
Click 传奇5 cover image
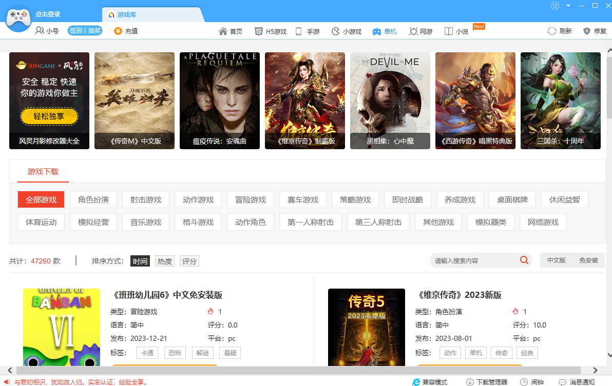pos(367,327)
